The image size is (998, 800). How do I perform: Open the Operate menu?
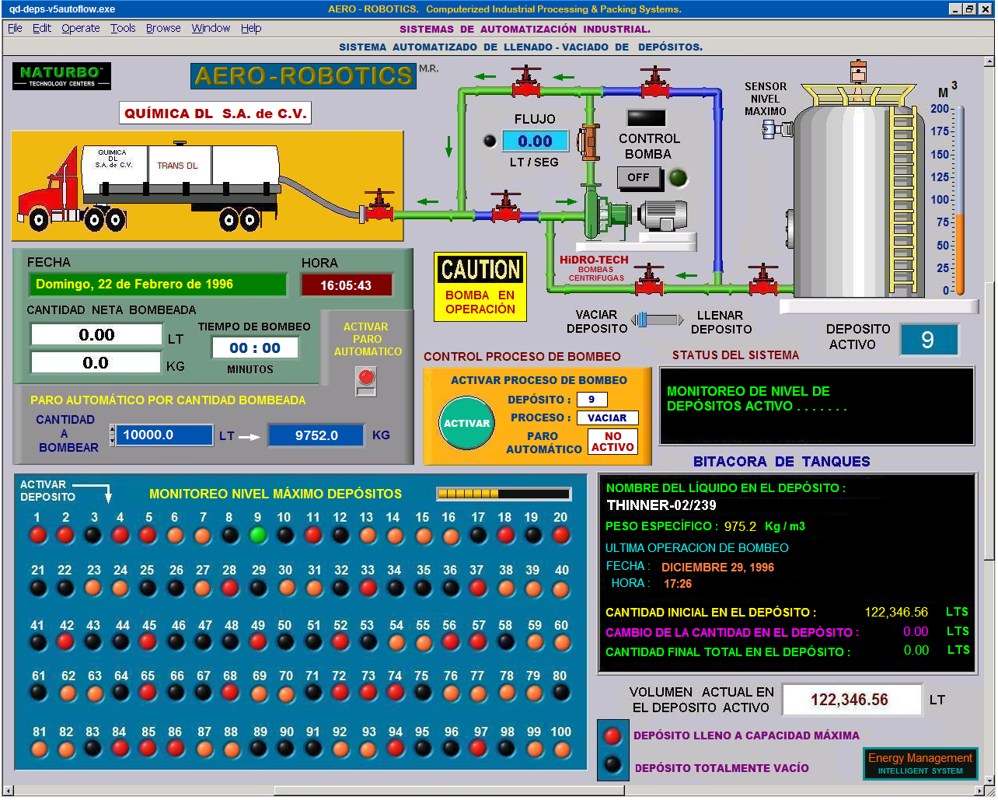click(81, 28)
